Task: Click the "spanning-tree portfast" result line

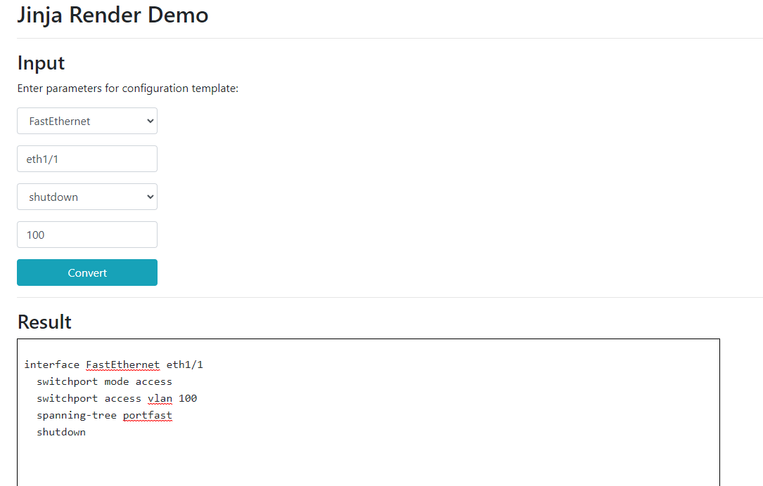Action: [x=104, y=416]
